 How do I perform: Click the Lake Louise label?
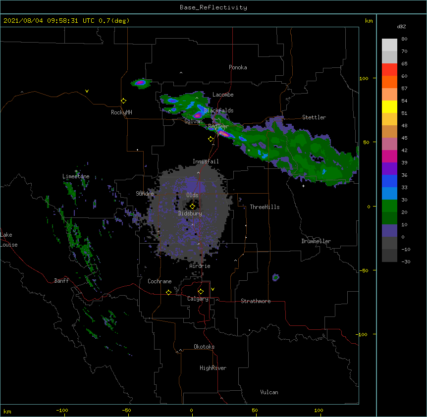tap(9, 240)
